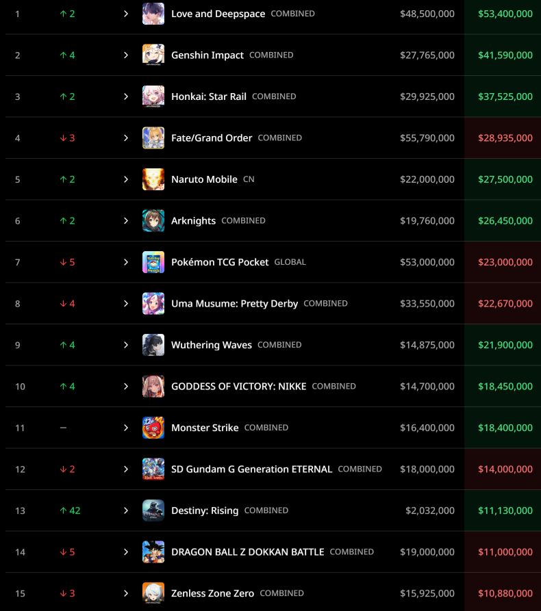Expand the Destiny: Rising row chevron
The width and height of the screenshot is (541, 611).
pyautogui.click(x=125, y=510)
